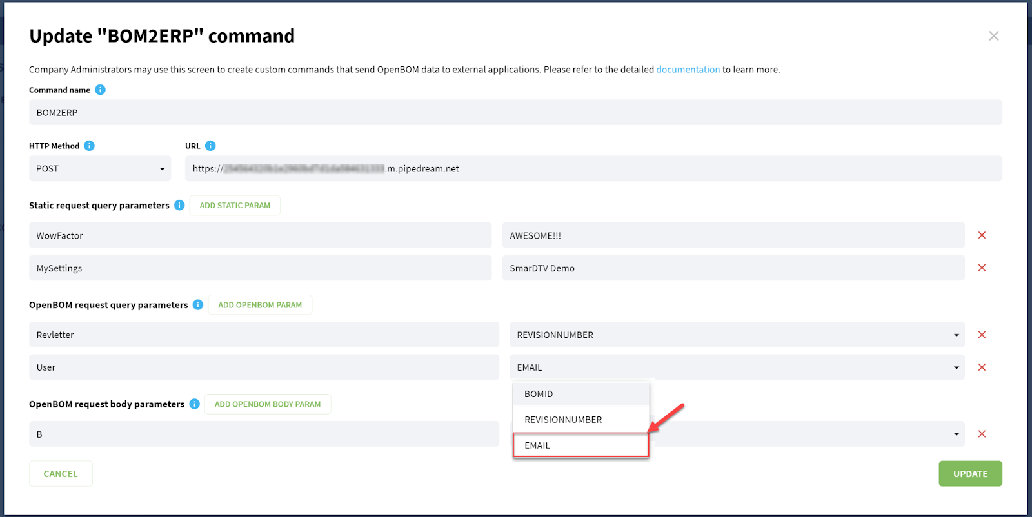This screenshot has height=517, width=1032.
Task: Pick EMAIL option in the dropdown list
Action: pos(581,445)
